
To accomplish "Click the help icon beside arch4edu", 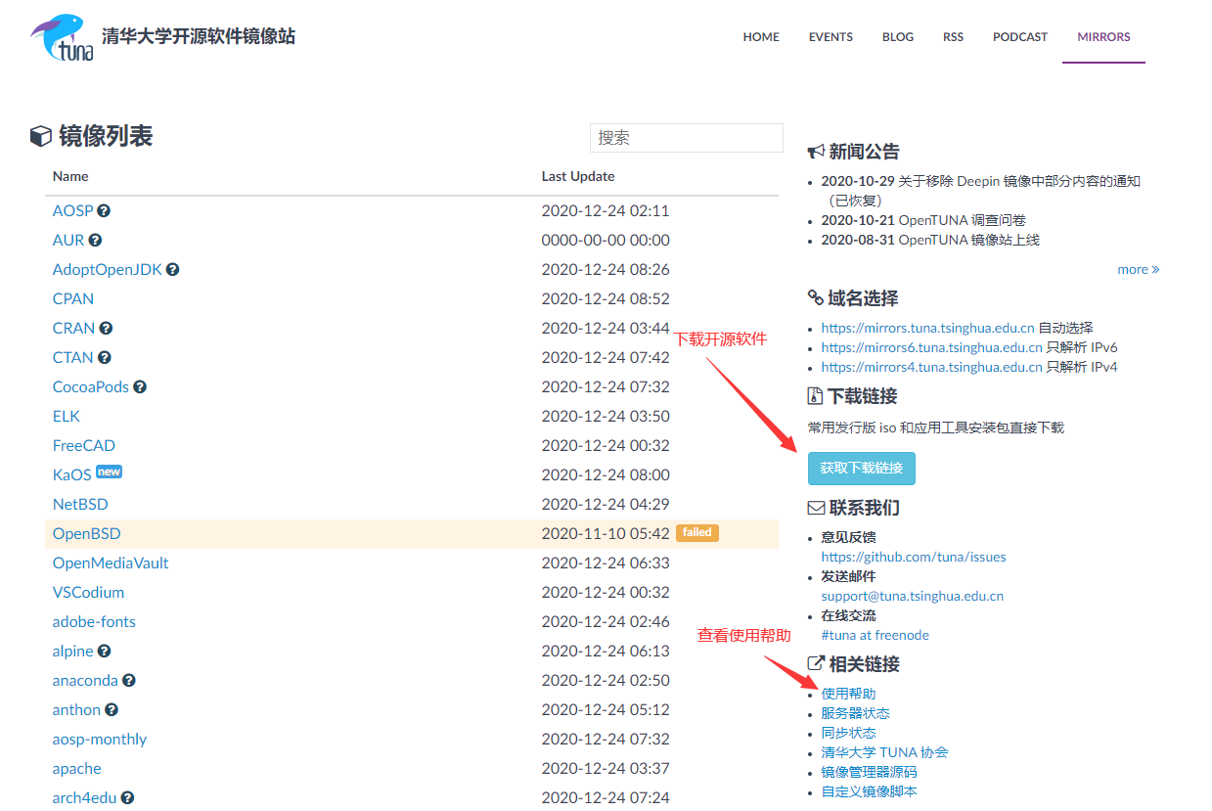I will (x=127, y=797).
